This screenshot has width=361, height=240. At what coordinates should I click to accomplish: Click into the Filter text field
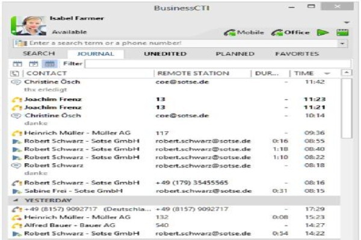[x=218, y=64]
